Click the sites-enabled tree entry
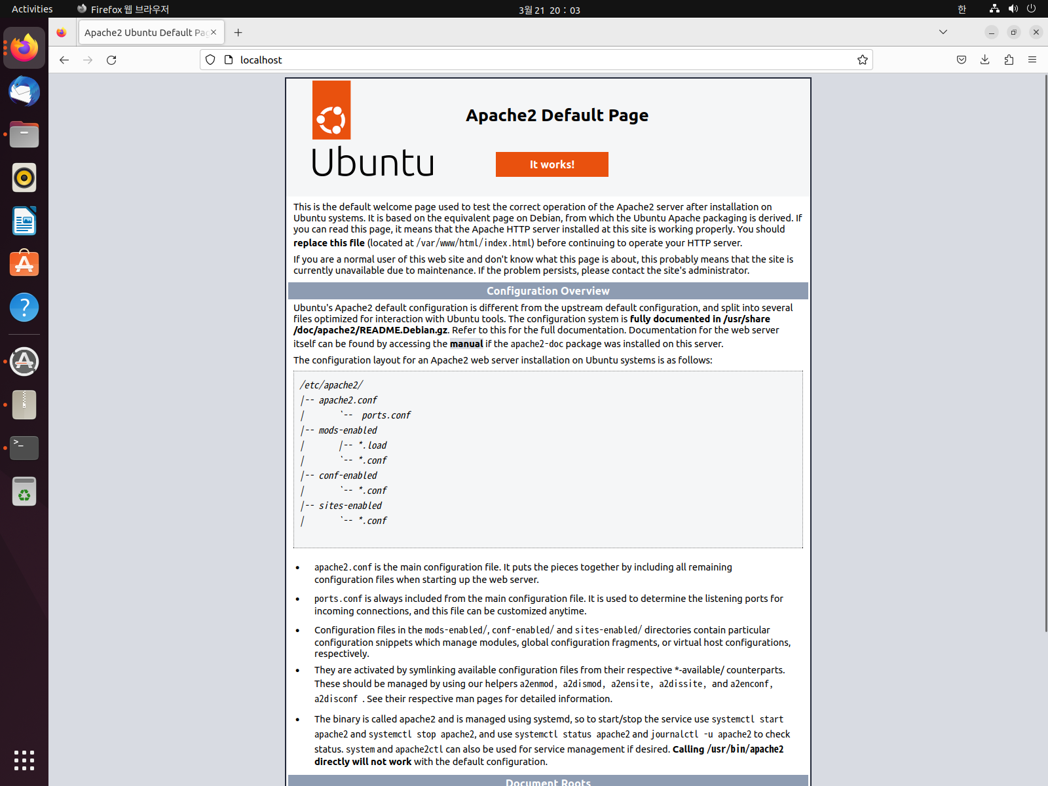The width and height of the screenshot is (1048, 786). coord(350,506)
